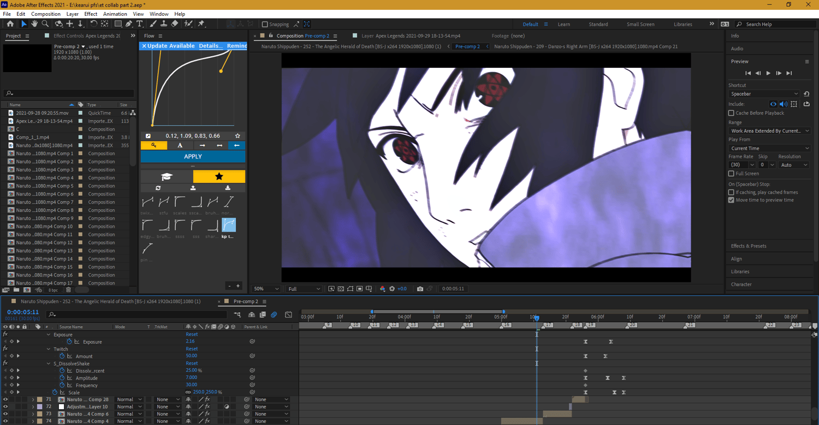Click Play in Preview panel

click(768, 73)
